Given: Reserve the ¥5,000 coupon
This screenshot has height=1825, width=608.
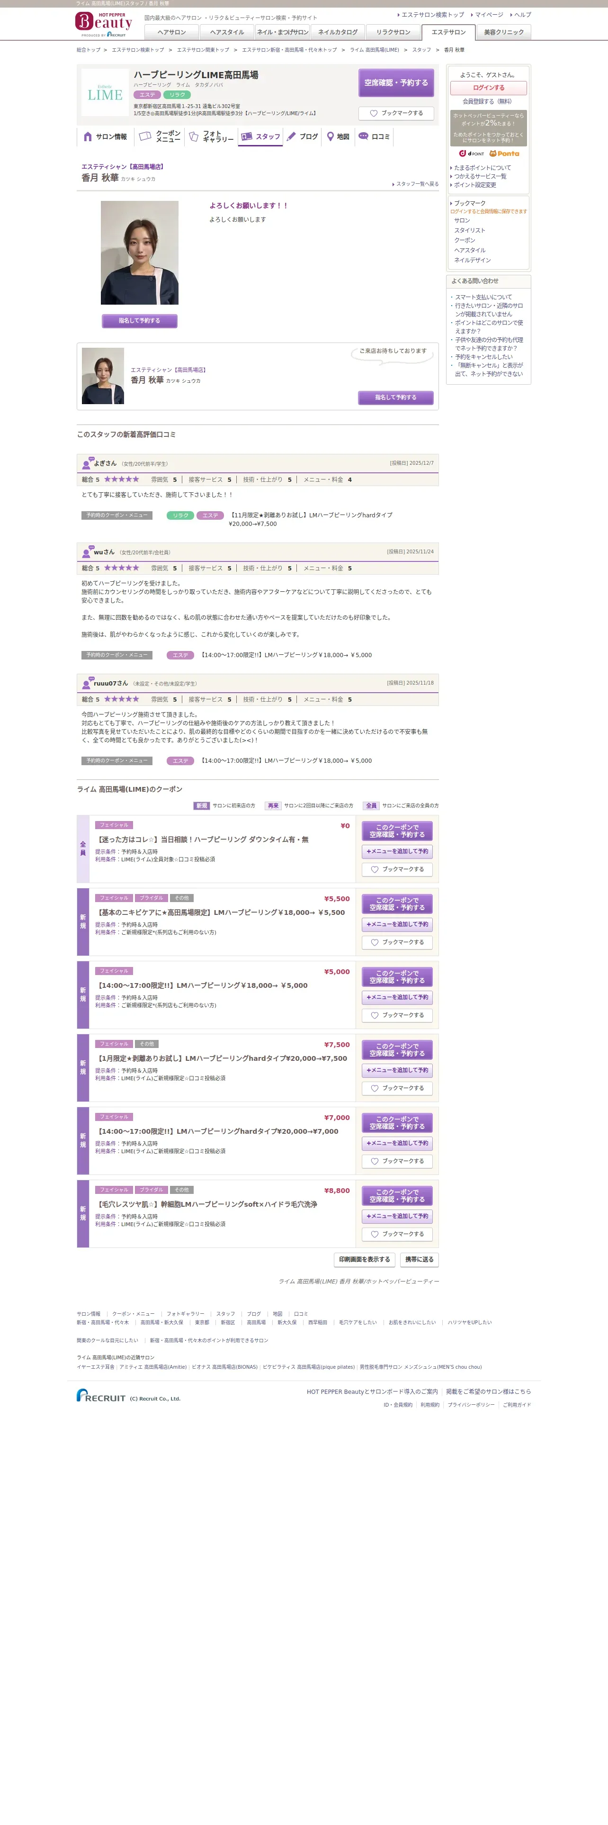Looking at the screenshot, I should 397,977.
